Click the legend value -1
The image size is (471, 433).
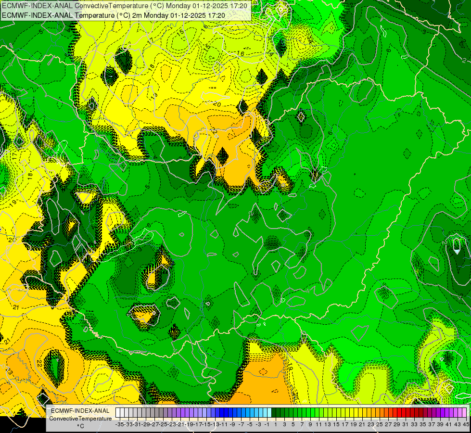[267, 424]
